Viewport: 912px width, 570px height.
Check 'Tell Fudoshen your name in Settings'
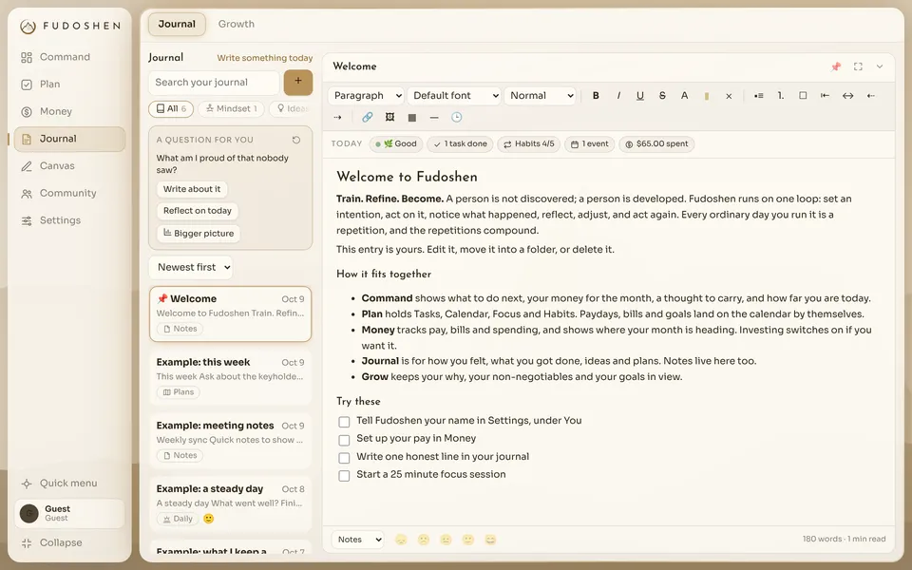[344, 422]
